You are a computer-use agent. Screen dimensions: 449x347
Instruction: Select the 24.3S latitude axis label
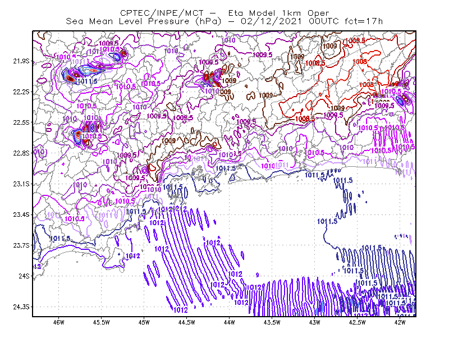21,307
